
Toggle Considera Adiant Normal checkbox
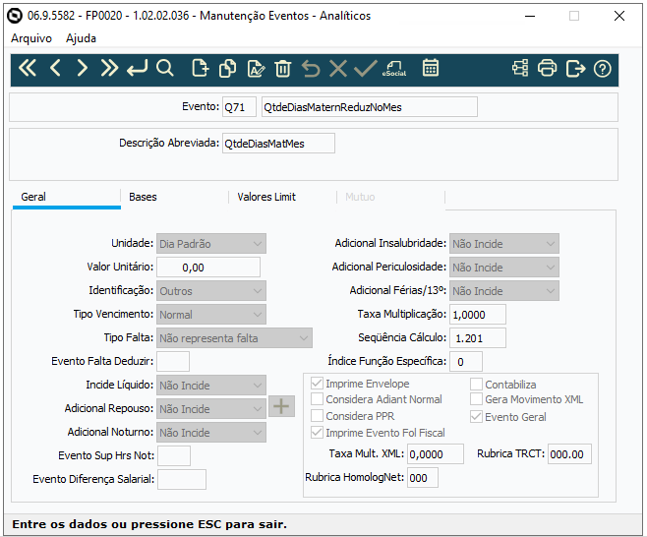(317, 399)
